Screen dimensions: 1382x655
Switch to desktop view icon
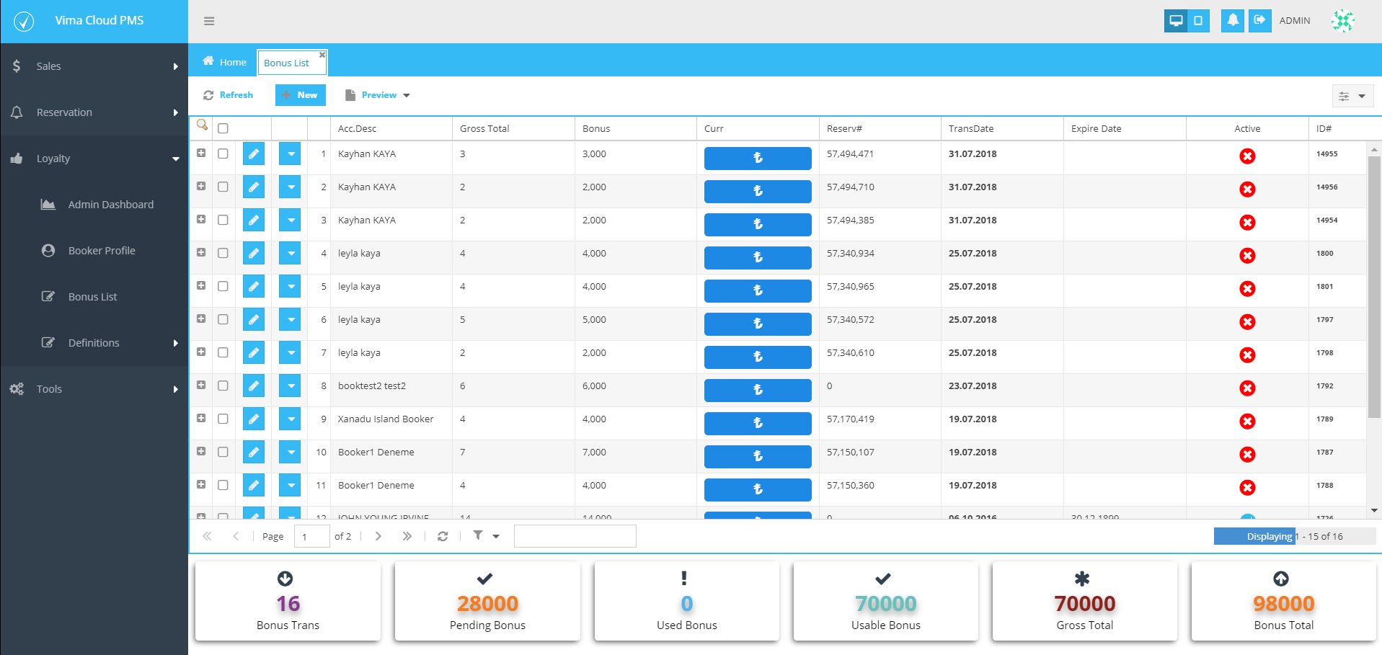pyautogui.click(x=1176, y=20)
